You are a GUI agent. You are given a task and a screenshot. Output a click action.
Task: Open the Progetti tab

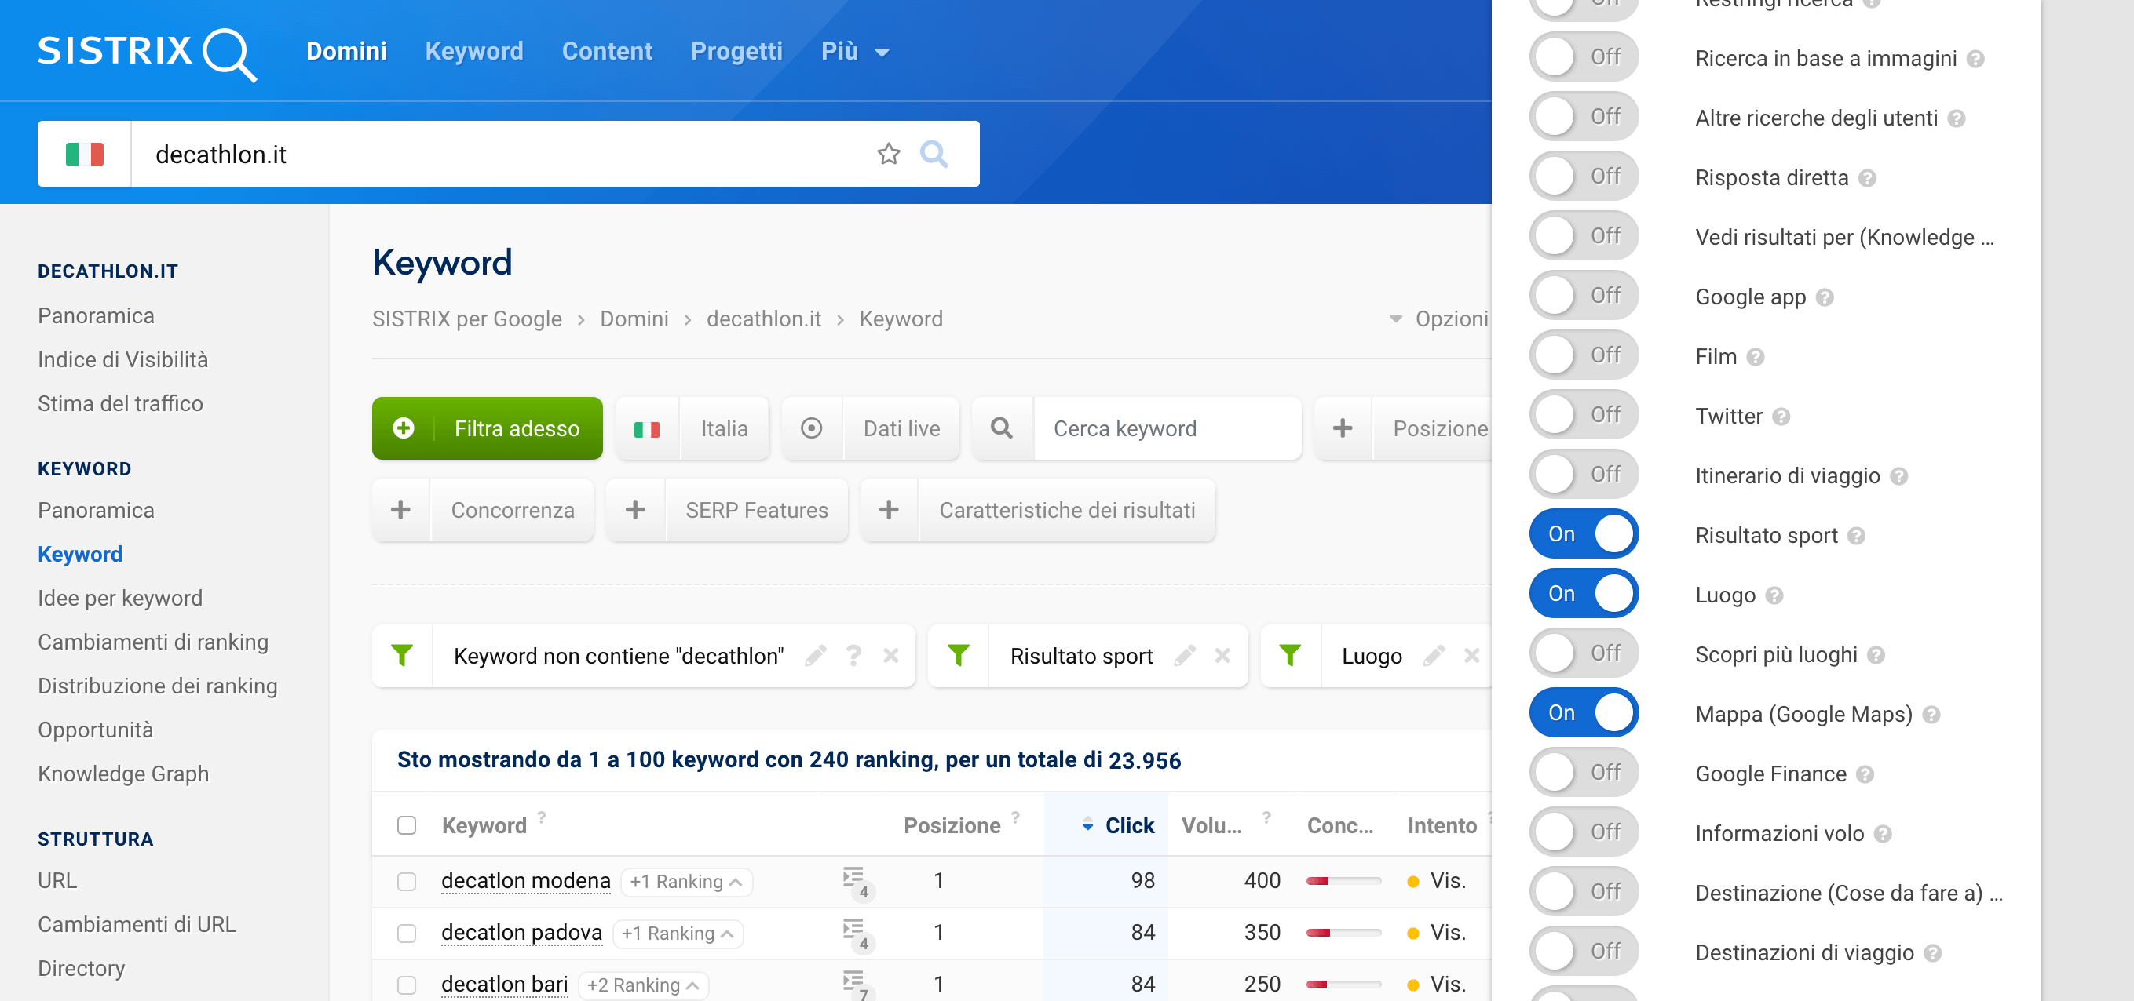[736, 51]
